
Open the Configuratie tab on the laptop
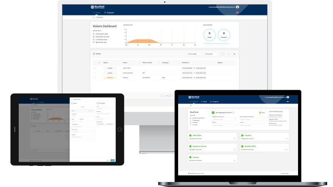(x=214, y=102)
